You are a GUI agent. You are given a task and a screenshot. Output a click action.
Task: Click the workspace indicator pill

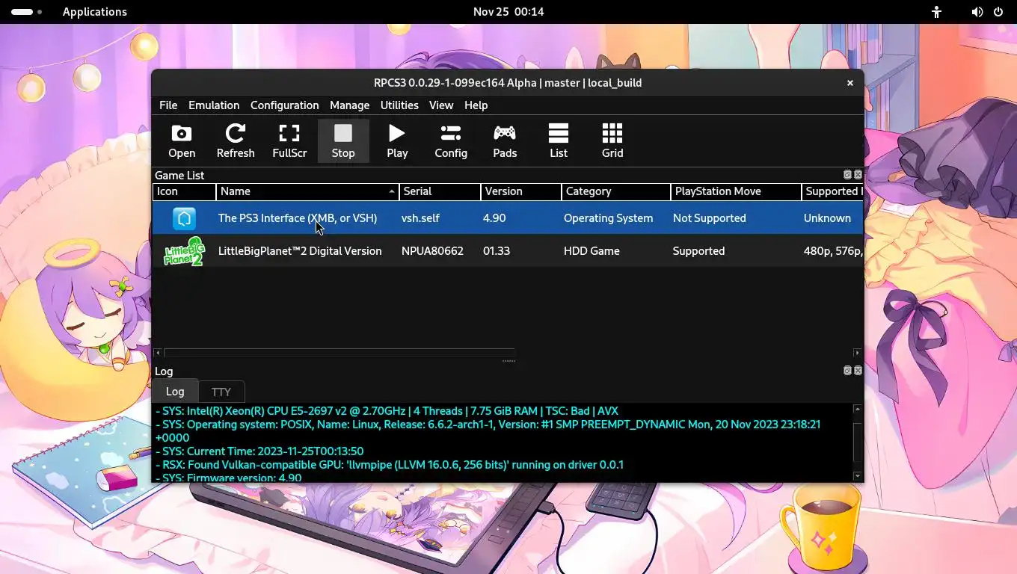[x=22, y=12]
